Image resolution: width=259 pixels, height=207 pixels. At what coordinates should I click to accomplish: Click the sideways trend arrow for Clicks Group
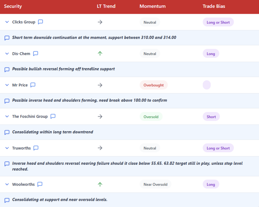click(100, 22)
